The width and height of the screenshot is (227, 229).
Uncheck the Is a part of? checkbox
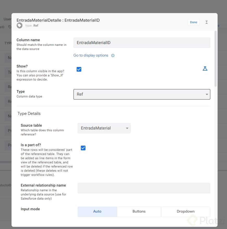tap(83, 148)
